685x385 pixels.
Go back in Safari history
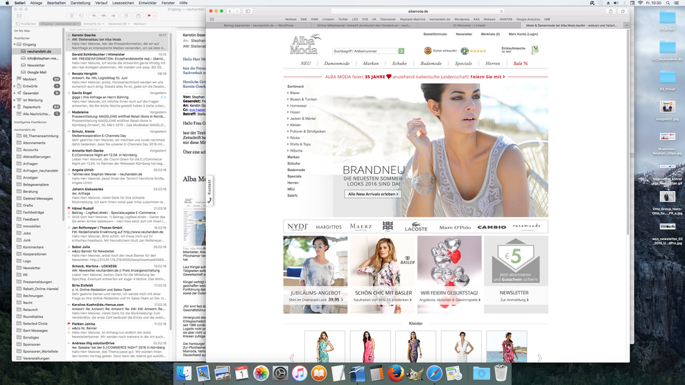229,11
